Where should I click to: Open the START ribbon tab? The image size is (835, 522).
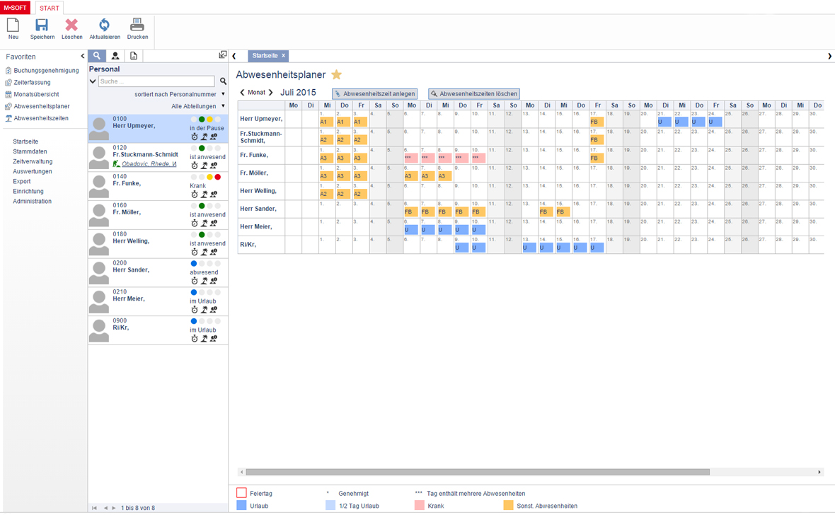click(50, 8)
